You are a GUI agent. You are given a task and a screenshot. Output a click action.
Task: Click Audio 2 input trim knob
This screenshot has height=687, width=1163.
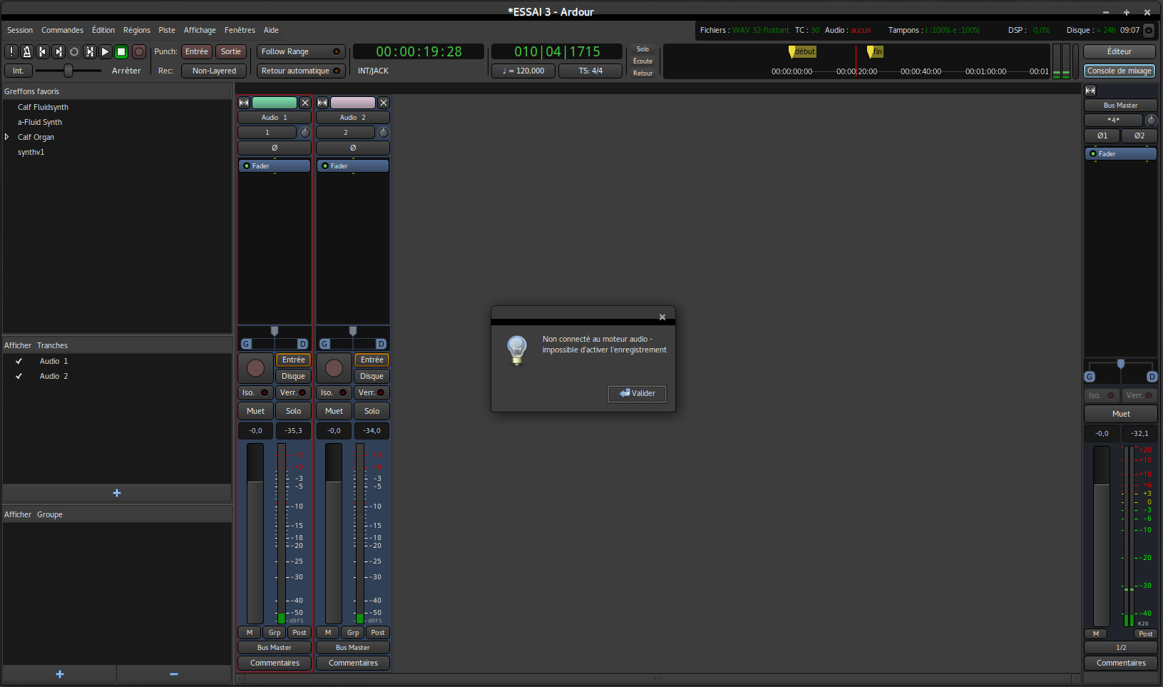click(384, 133)
